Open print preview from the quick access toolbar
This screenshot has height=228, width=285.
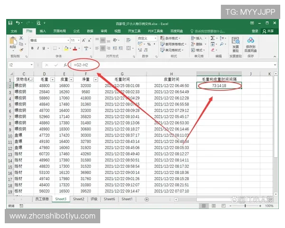[x=38, y=23]
